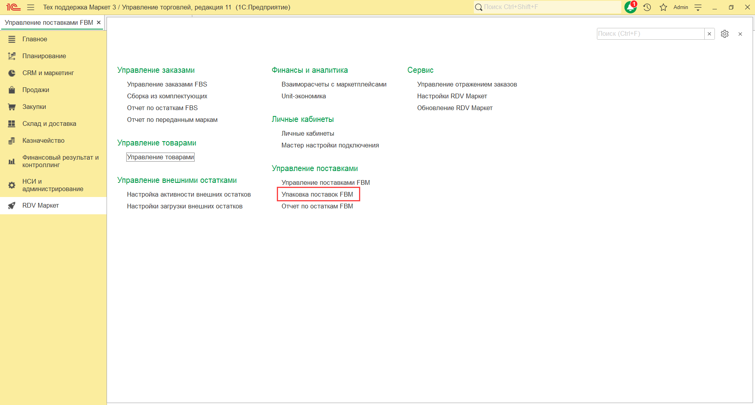This screenshot has height=405, width=755.
Task: Open the notifications bell icon
Action: click(x=630, y=7)
